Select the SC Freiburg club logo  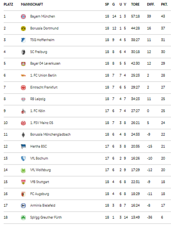coord(23,52)
